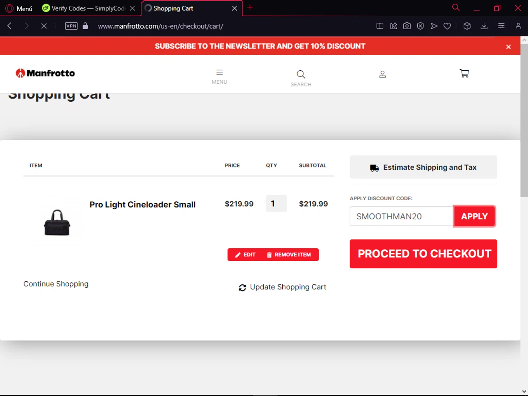Click the PRICE column header
Screen dimensions: 528x396
tap(232, 165)
